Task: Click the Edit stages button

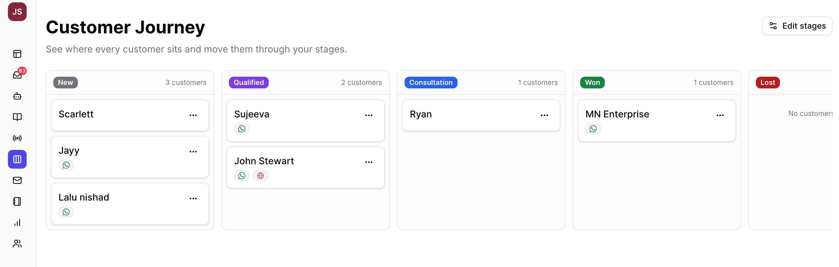Action: coord(797,26)
